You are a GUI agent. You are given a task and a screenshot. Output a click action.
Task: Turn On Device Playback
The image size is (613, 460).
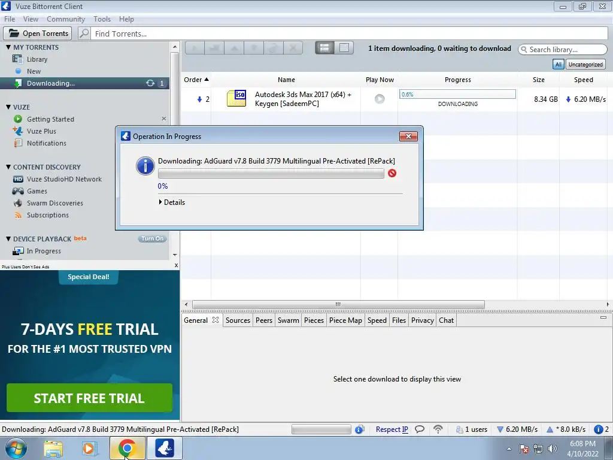click(153, 238)
